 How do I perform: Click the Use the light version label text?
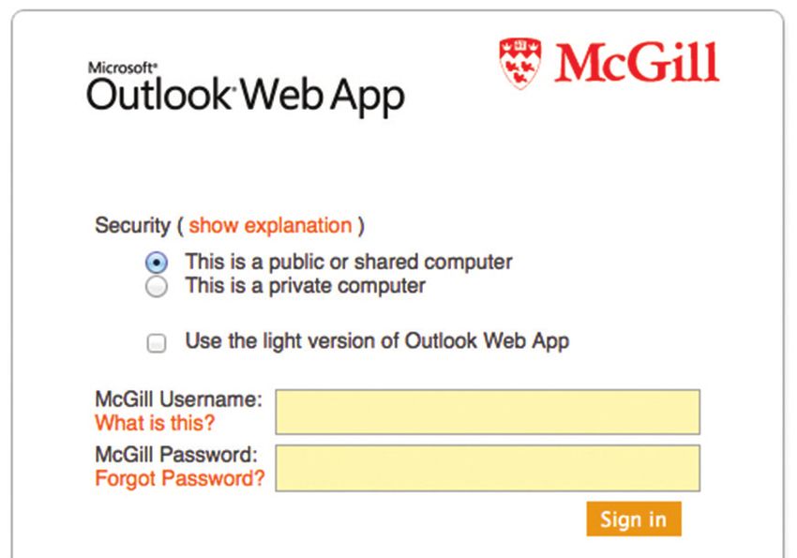pyautogui.click(x=377, y=341)
